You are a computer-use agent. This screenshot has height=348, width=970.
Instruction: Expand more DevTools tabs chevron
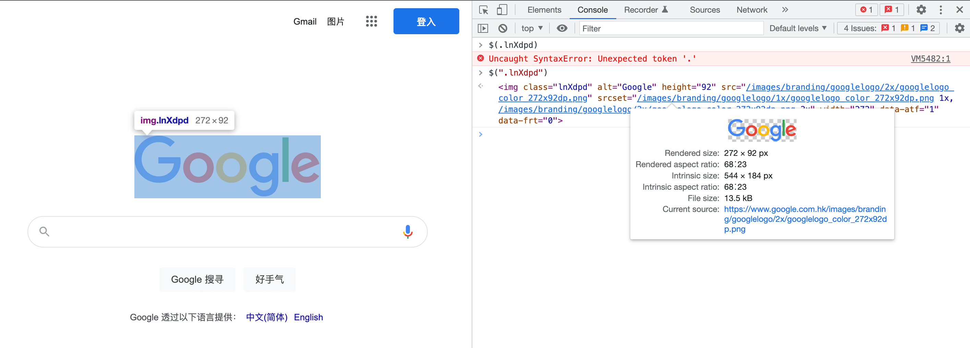[785, 10]
